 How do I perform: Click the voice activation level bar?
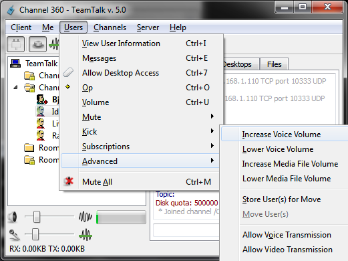pos(121,217)
